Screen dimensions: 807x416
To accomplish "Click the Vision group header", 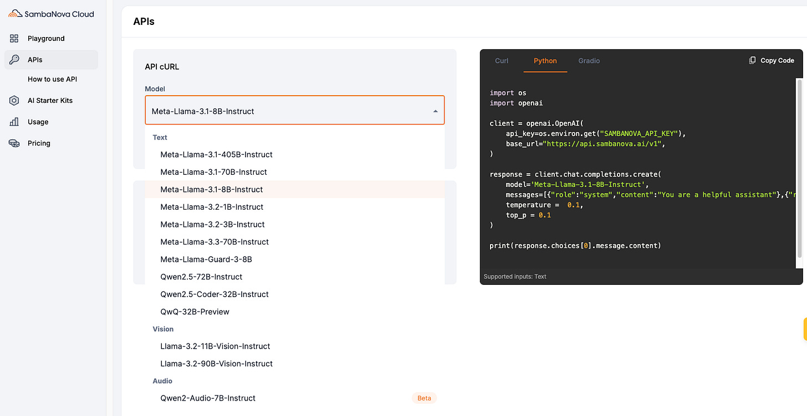I will (163, 329).
